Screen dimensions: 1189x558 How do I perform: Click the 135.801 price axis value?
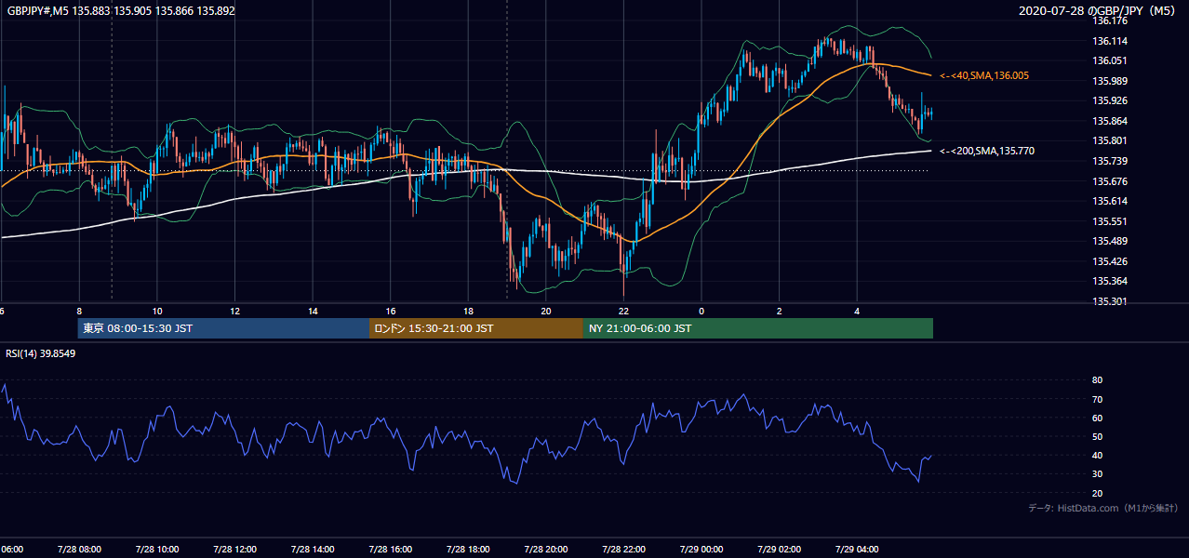point(1110,141)
